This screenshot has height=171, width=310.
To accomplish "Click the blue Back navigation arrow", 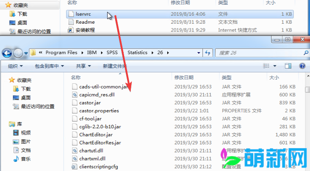I will pyautogui.click(x=7, y=53).
